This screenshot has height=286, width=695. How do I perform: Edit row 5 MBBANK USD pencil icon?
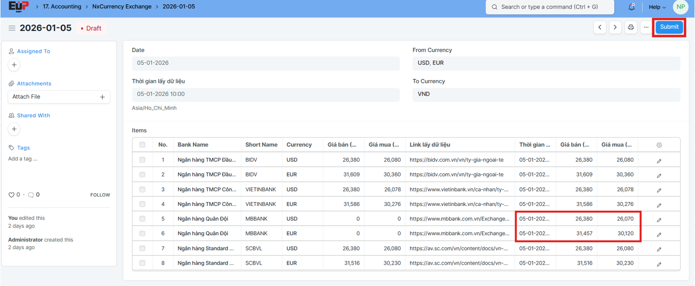click(x=659, y=220)
